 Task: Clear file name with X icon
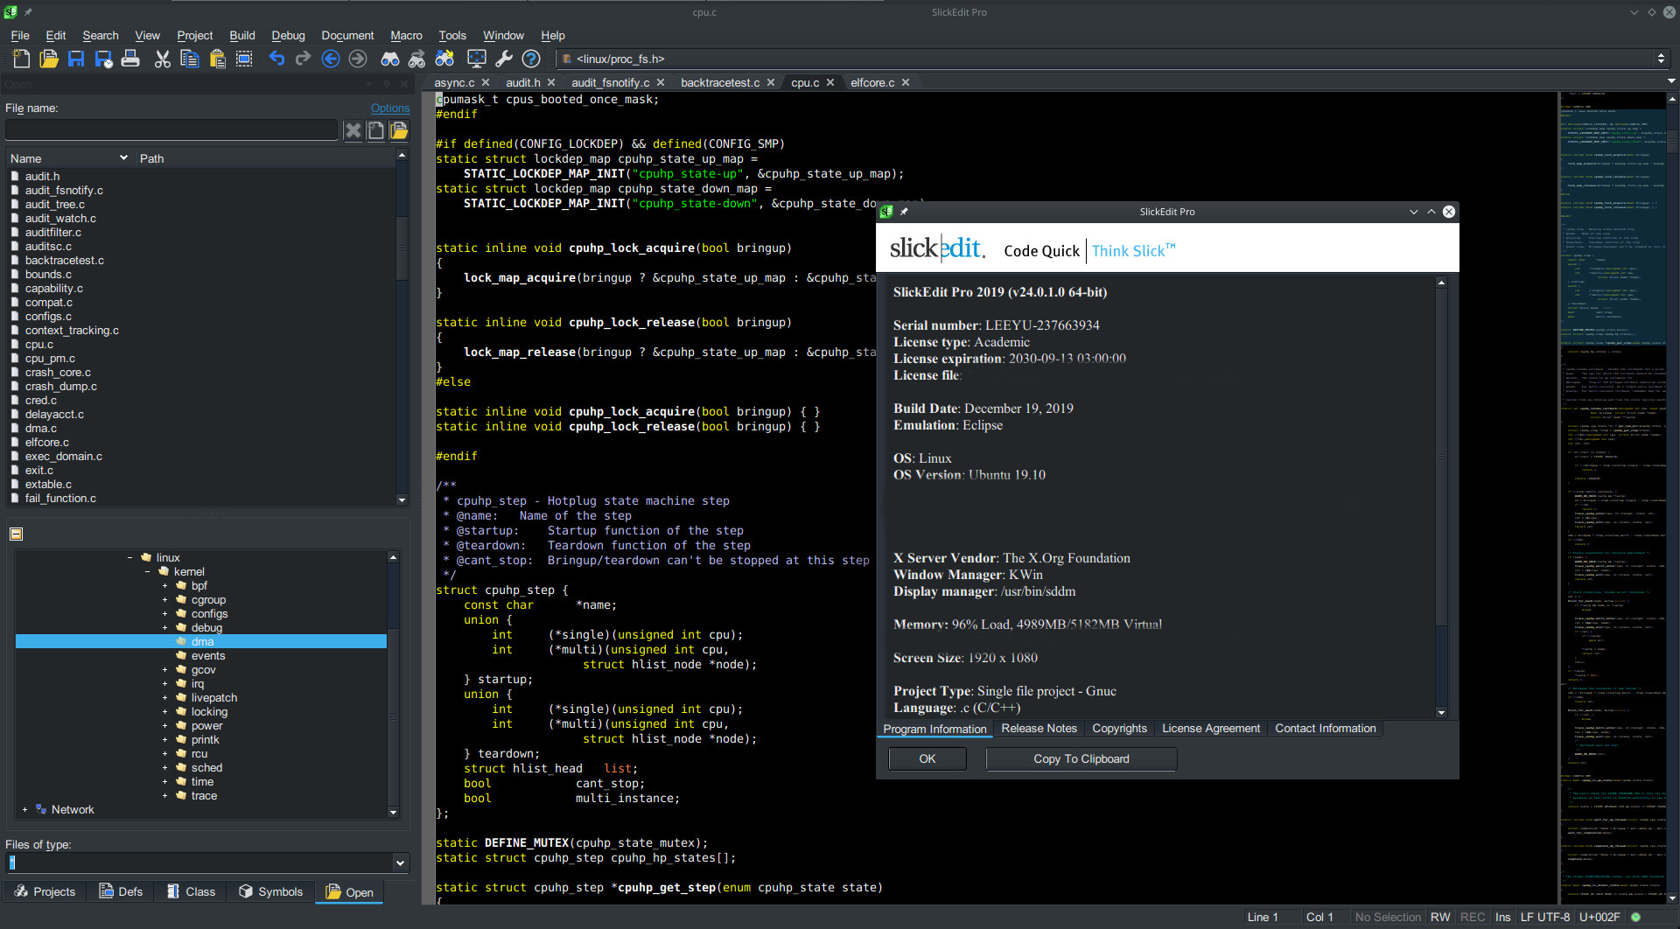pos(353,130)
